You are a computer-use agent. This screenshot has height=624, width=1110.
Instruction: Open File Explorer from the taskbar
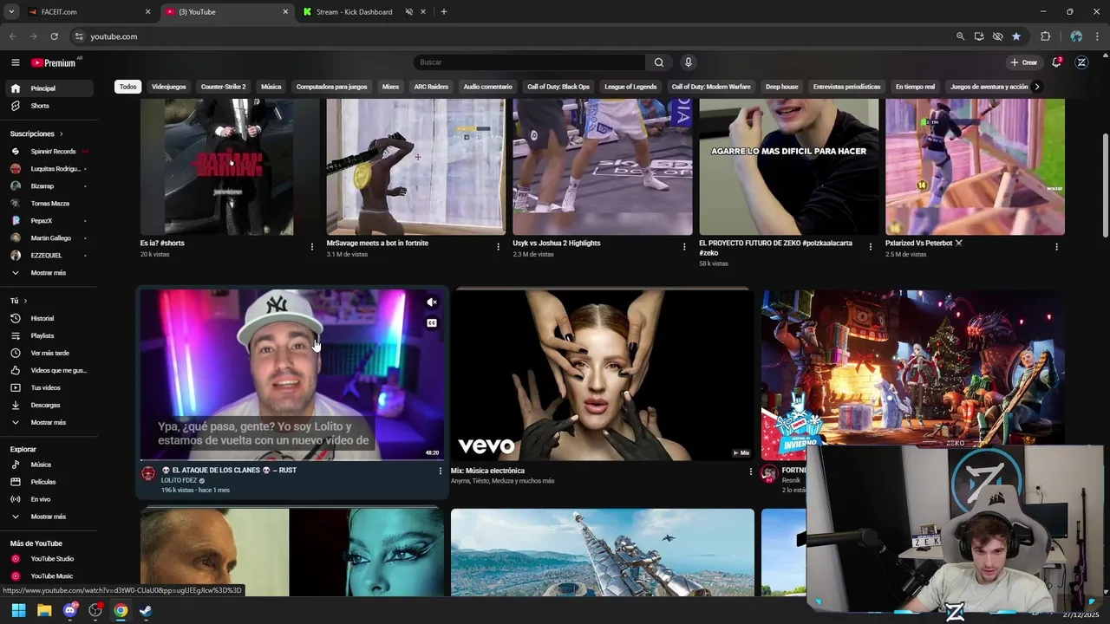(x=44, y=611)
